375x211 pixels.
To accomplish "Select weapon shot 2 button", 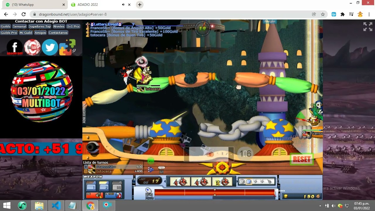I will (104, 187).
